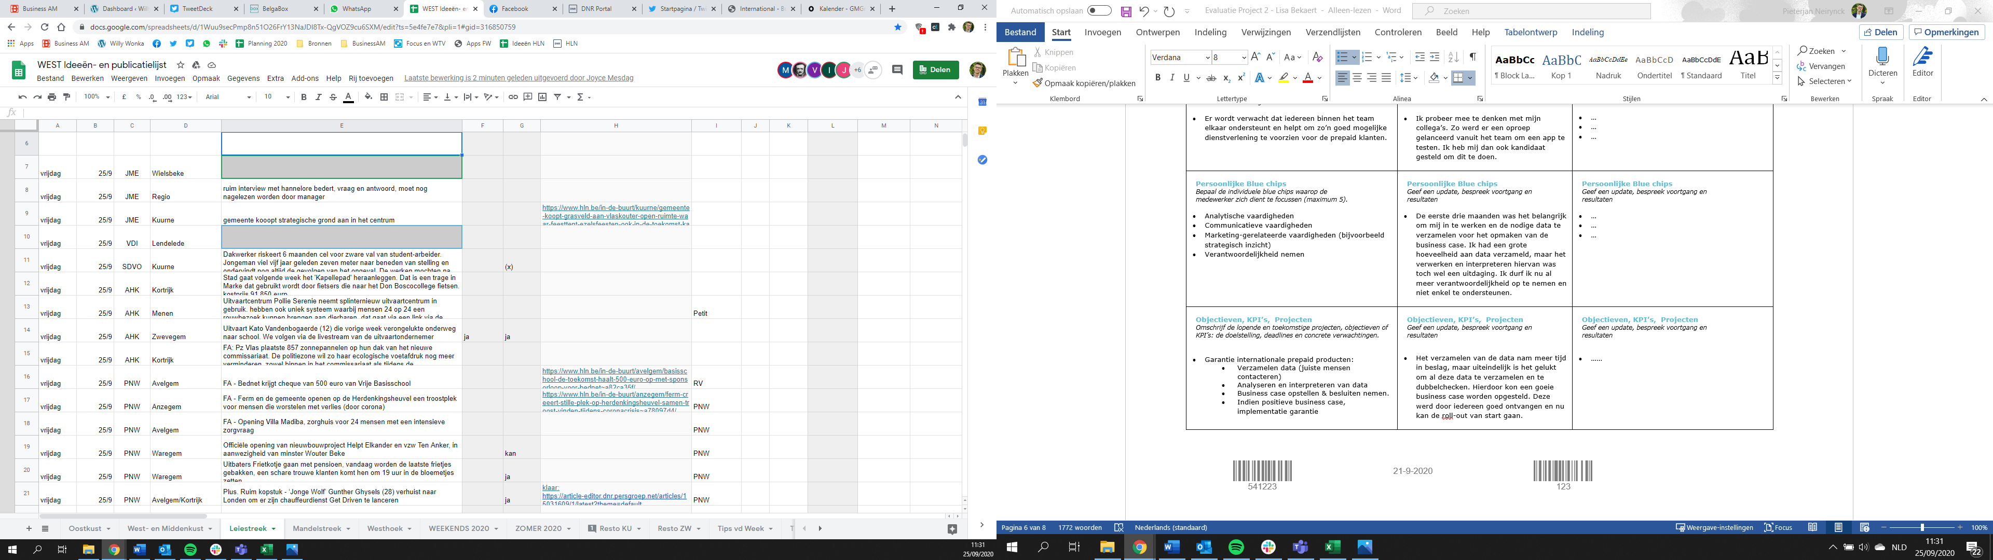The image size is (1993, 560).
Task: Open Sheets zoom 100% dropdown
Action: (x=97, y=97)
